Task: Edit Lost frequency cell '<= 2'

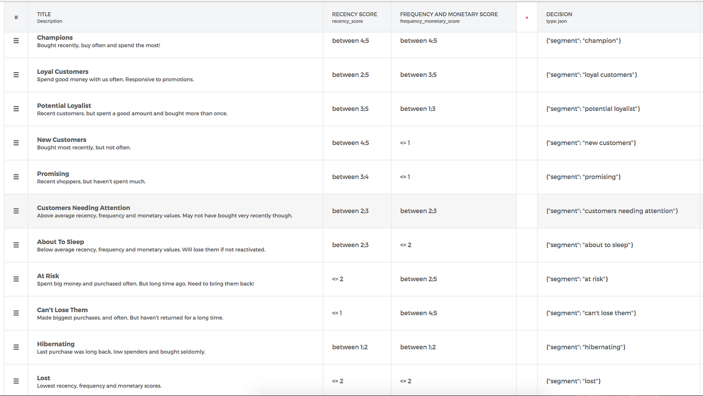Action: pos(406,381)
